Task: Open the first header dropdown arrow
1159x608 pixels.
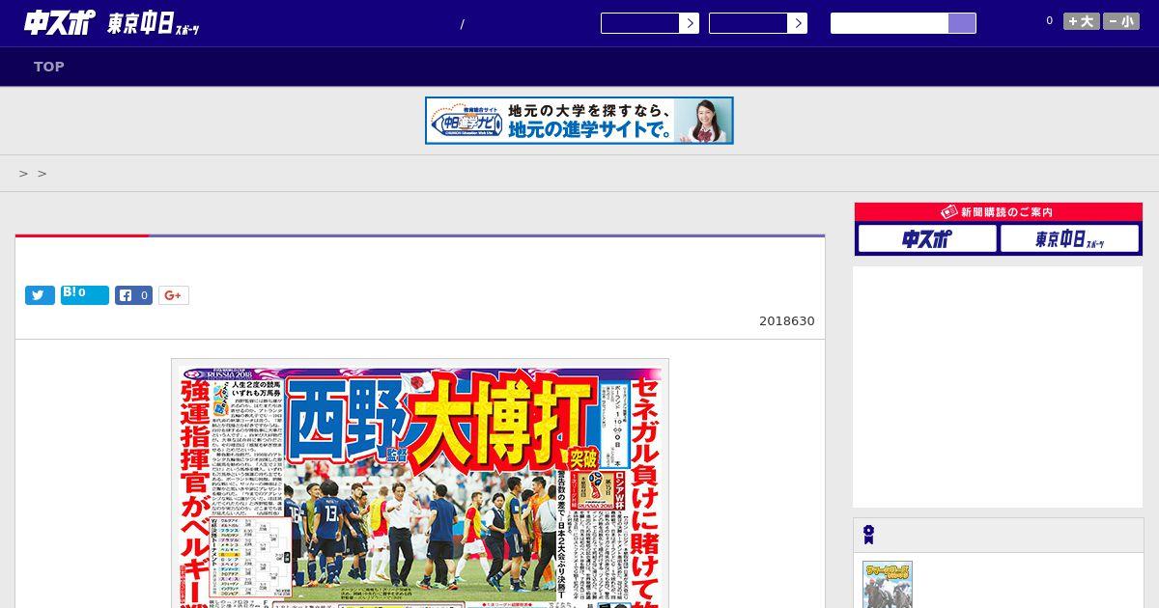Action: click(690, 23)
